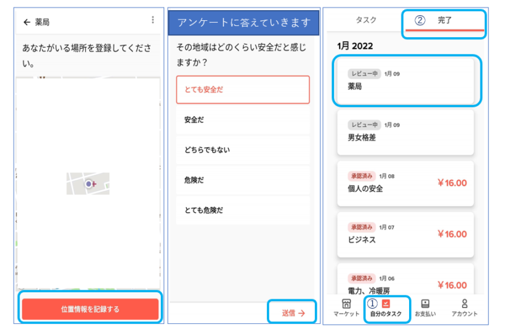Click the location pin on map
The image size is (505, 334).
coord(89,184)
